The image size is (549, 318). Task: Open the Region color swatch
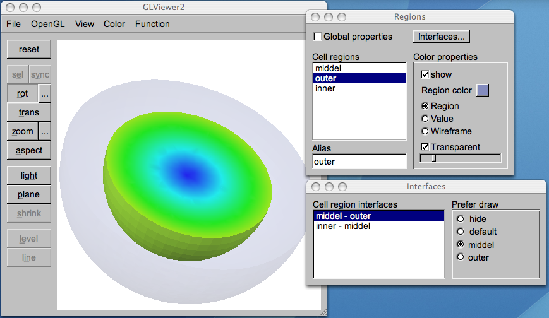pos(483,90)
